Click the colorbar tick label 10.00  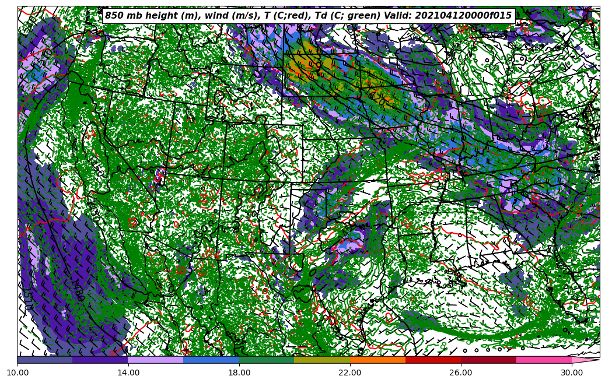coord(18,373)
